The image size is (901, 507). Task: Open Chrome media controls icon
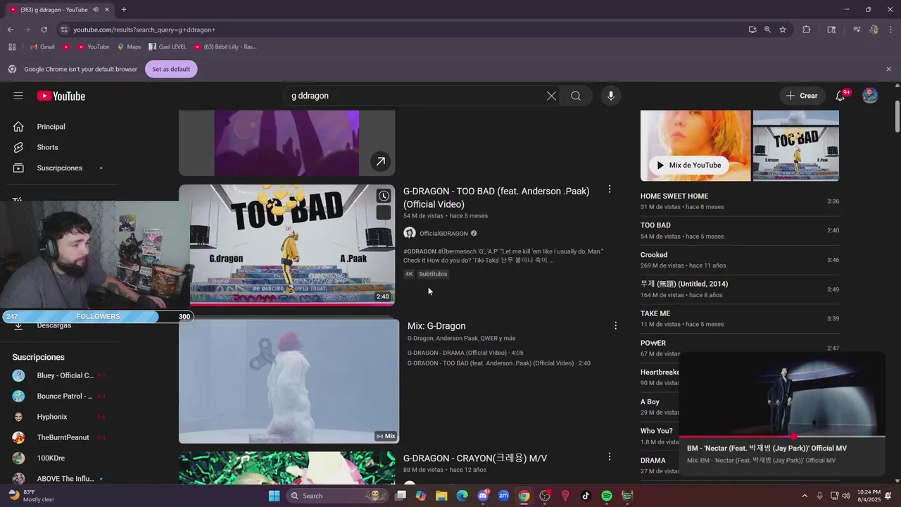tap(857, 30)
